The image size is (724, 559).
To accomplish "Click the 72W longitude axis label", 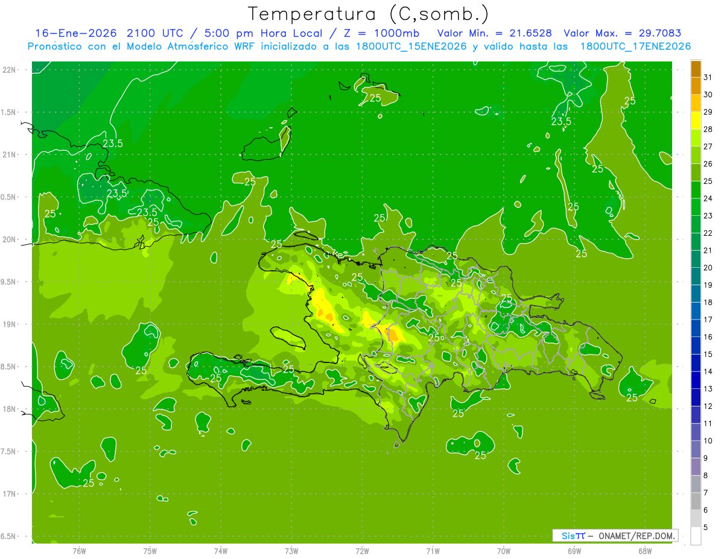I will 362,551.
